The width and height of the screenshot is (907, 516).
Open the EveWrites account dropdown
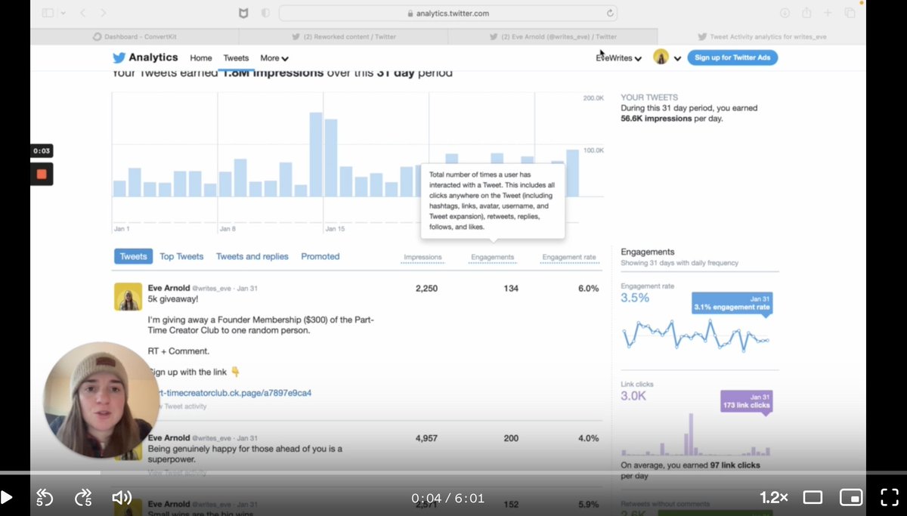click(x=619, y=58)
